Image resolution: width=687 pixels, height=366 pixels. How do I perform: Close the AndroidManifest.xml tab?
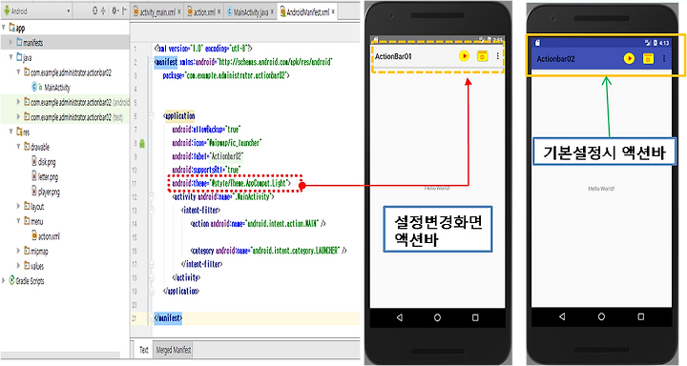(333, 12)
